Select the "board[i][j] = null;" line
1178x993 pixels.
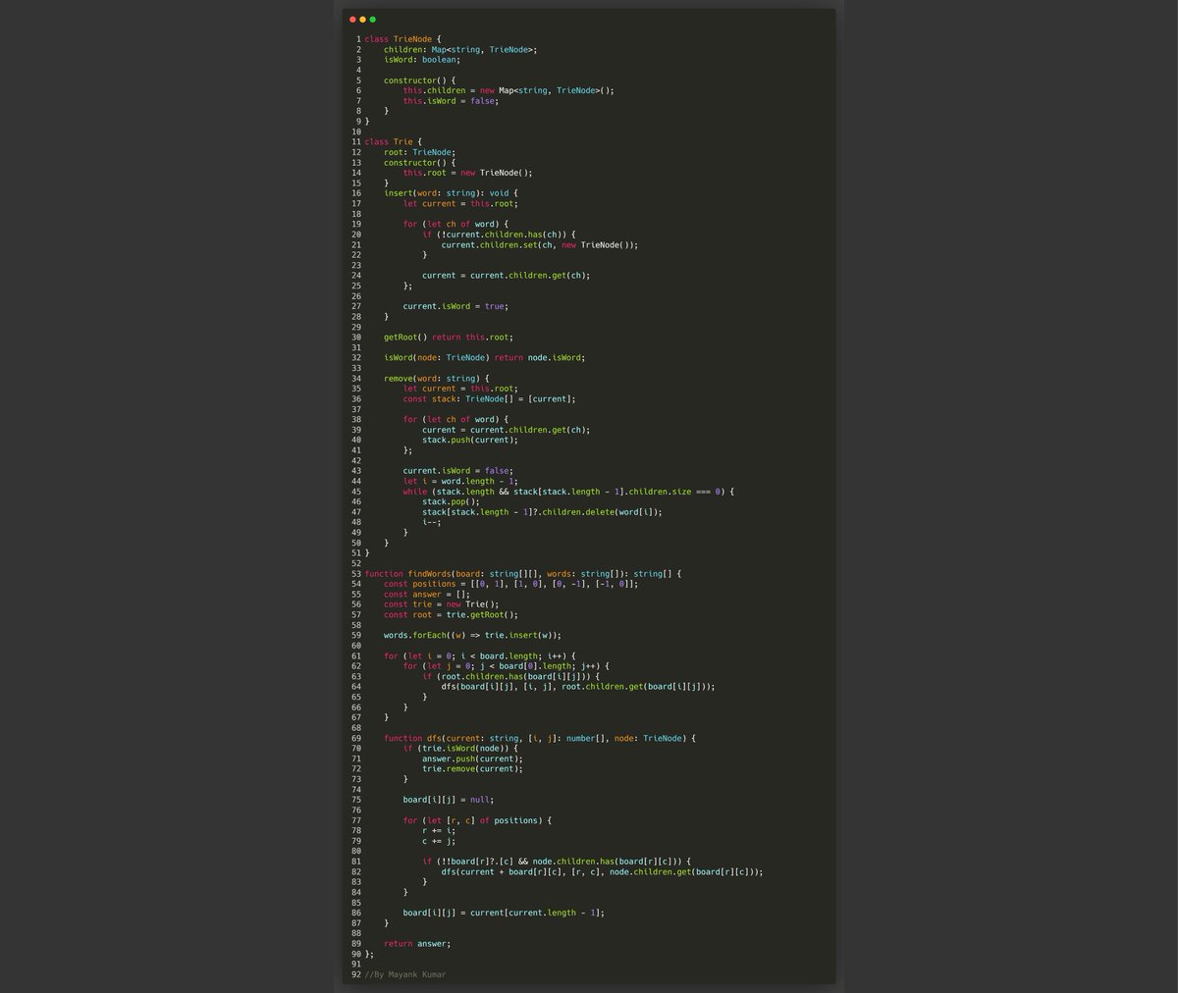click(449, 800)
